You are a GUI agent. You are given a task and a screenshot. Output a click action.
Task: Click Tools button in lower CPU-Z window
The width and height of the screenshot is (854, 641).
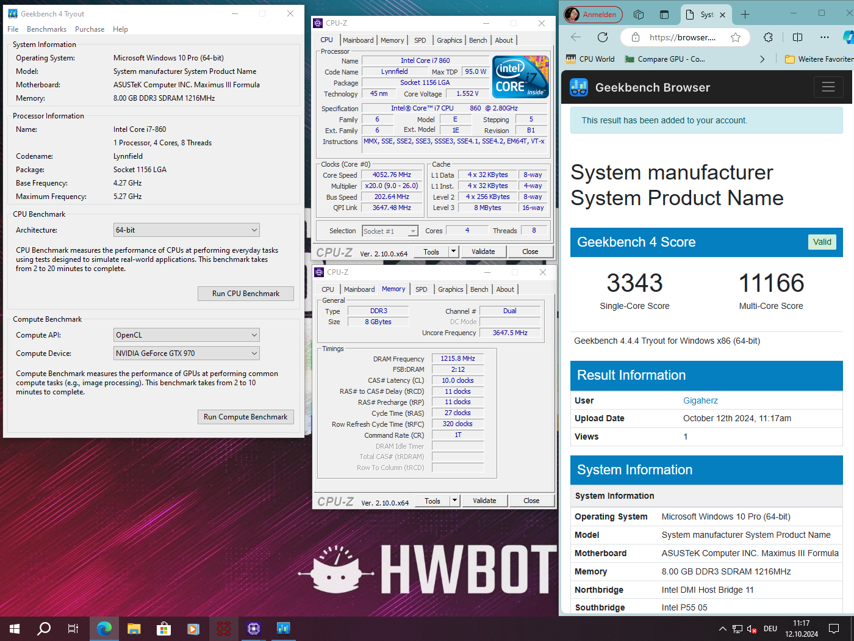432,501
